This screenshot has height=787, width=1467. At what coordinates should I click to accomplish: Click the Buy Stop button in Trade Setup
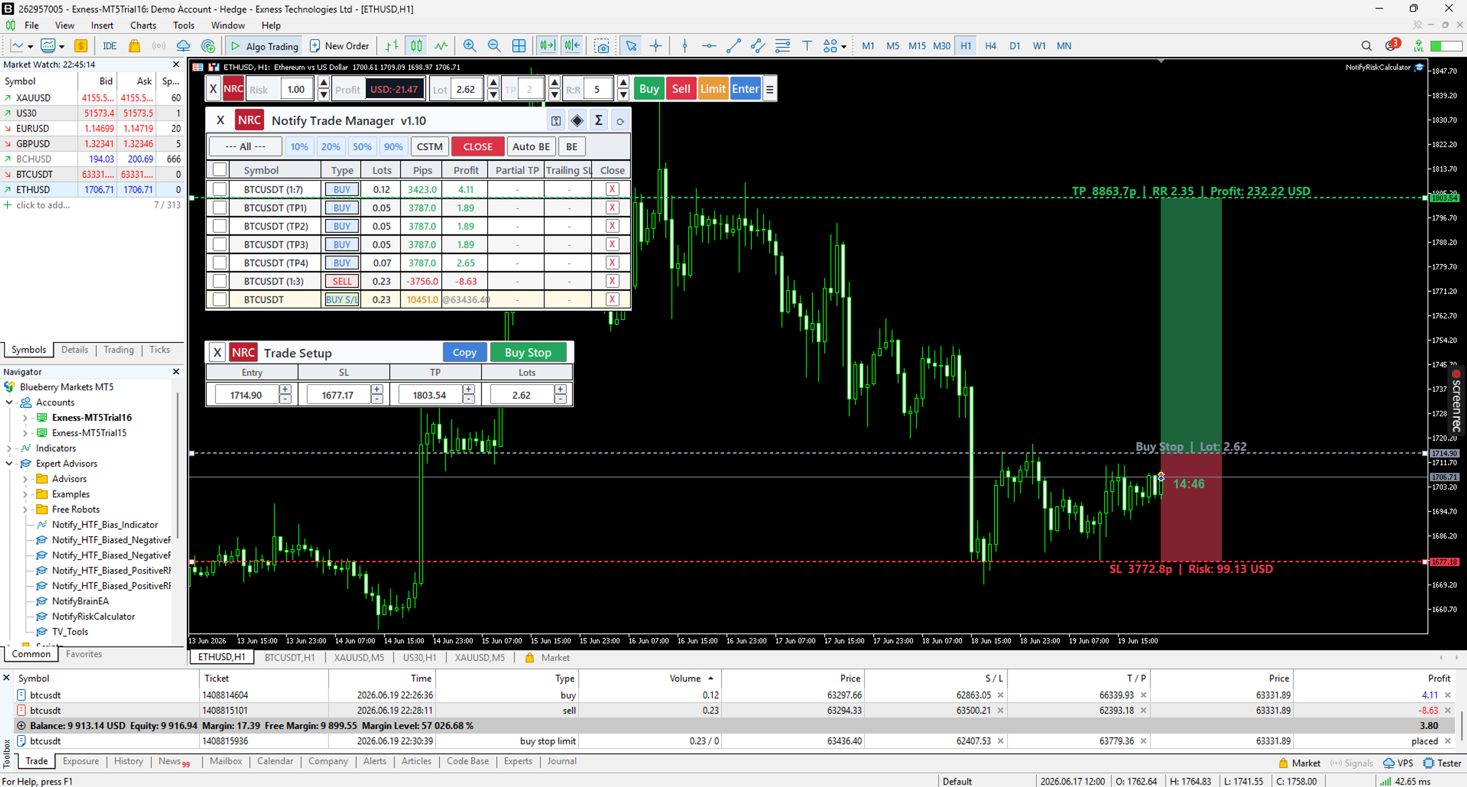click(528, 353)
